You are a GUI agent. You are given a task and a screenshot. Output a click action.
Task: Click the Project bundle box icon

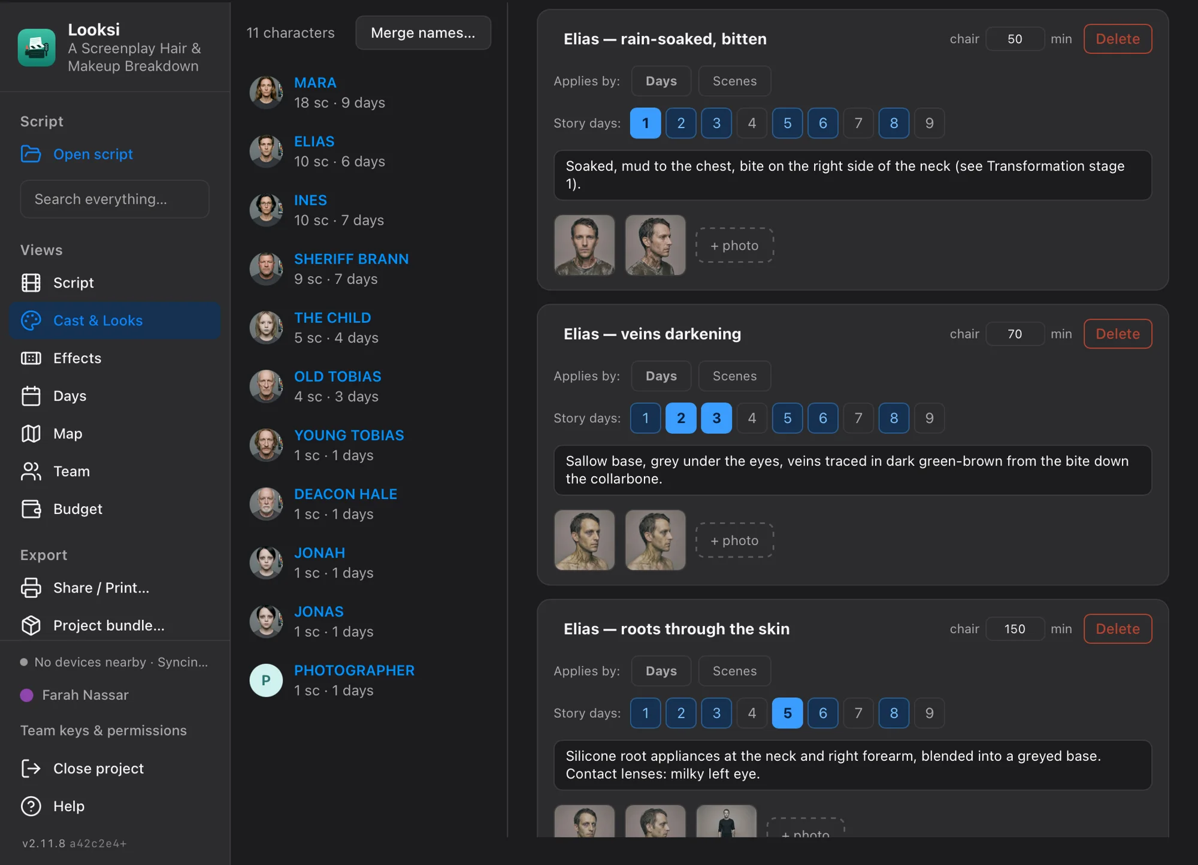click(x=31, y=625)
